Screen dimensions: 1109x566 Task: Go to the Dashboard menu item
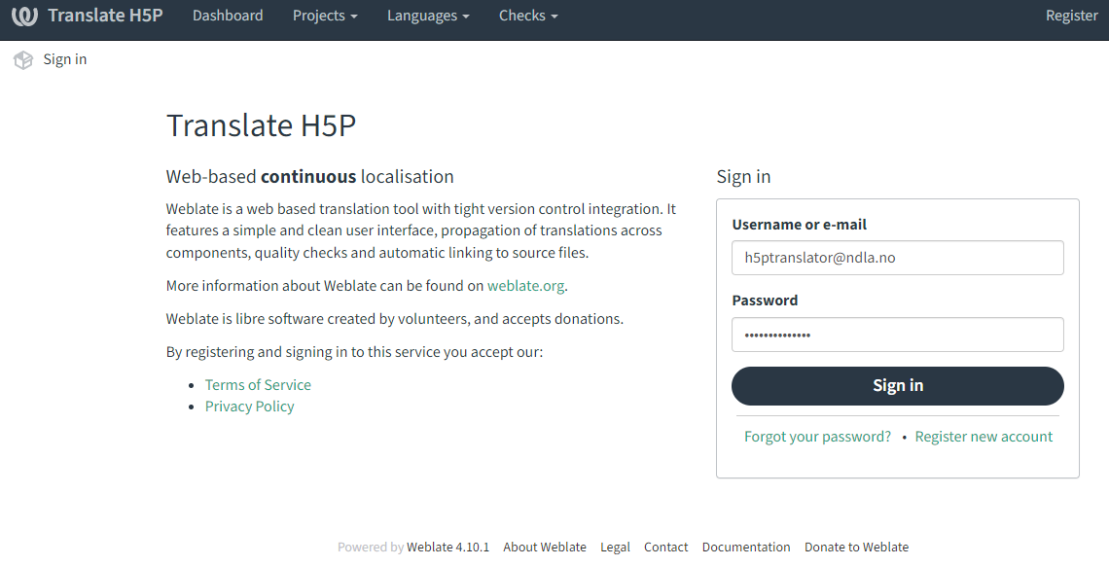[228, 16]
